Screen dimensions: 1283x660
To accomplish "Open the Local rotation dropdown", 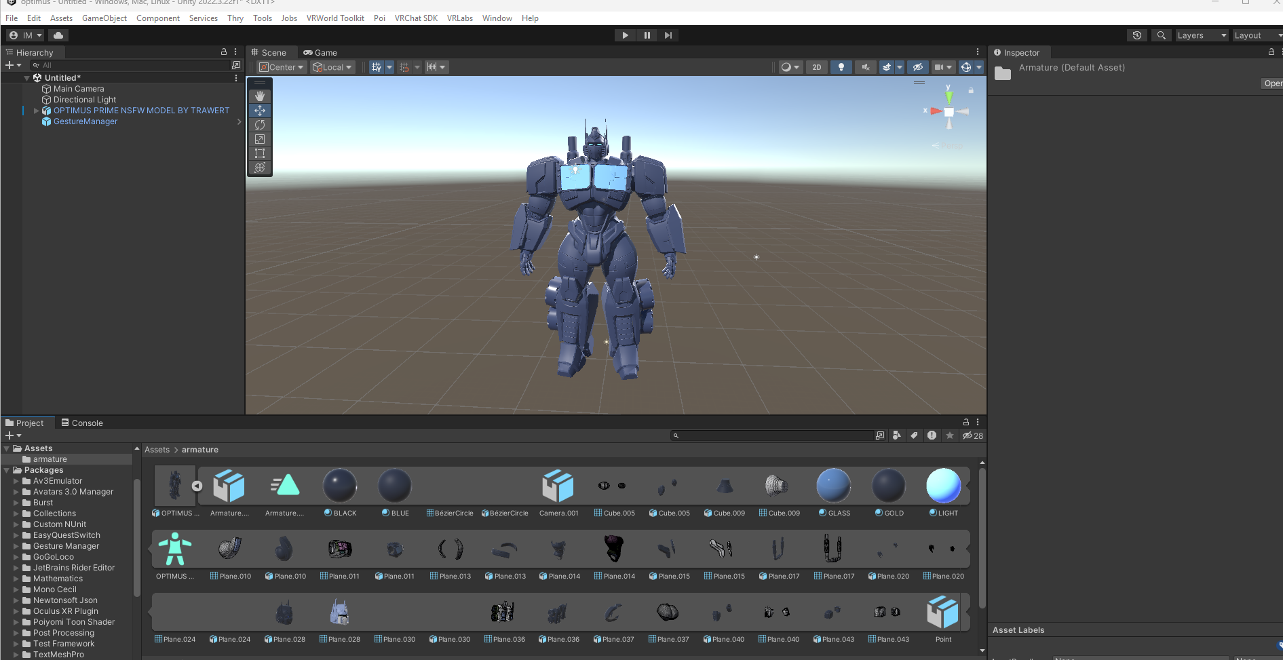I will (332, 67).
